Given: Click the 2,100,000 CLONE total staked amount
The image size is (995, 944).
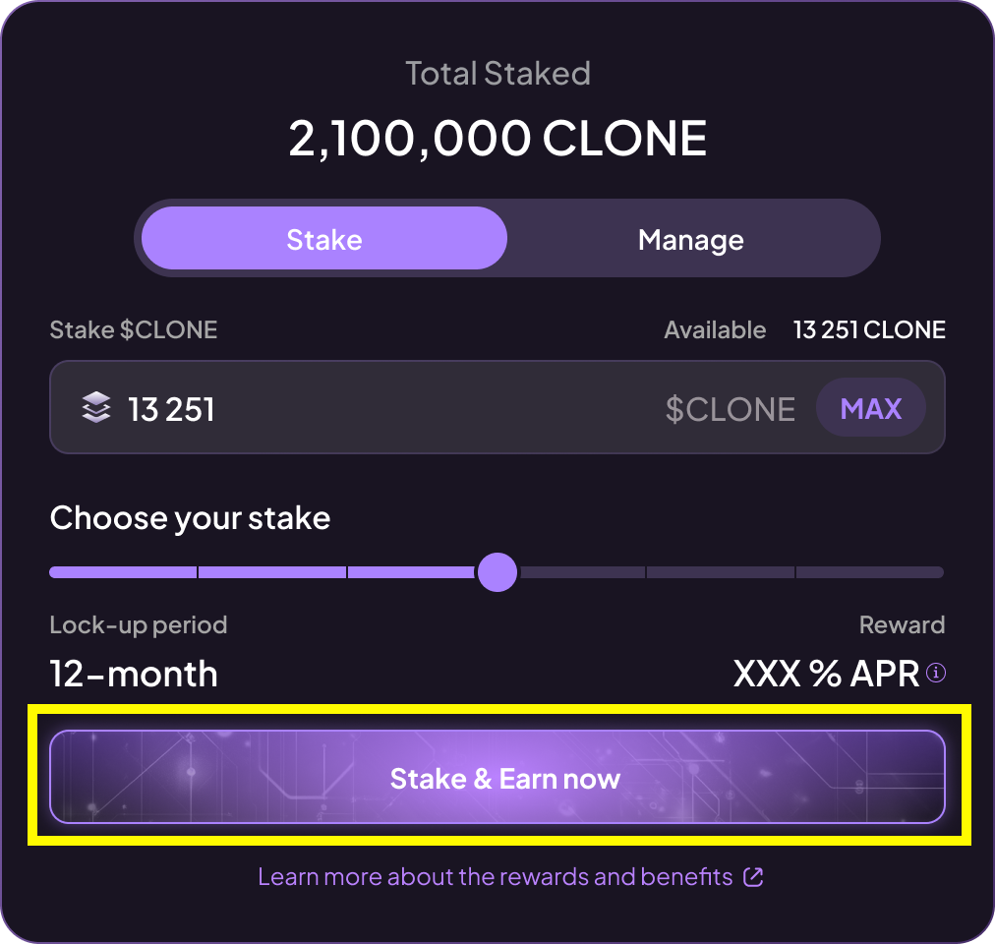Looking at the screenshot, I should 497,139.
